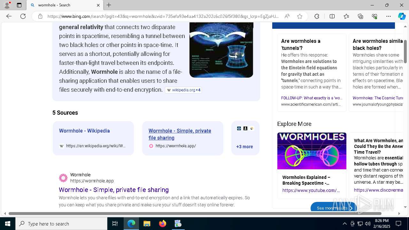Click the horizontal page scrollbar
This screenshot has width=409, height=230.
click(x=195, y=213)
